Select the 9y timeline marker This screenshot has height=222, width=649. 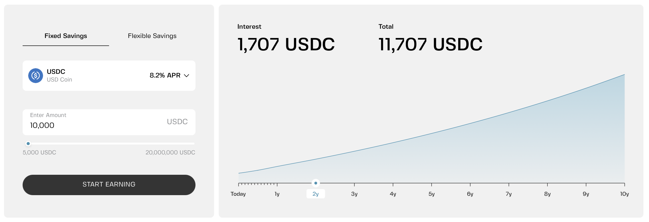coord(586,194)
